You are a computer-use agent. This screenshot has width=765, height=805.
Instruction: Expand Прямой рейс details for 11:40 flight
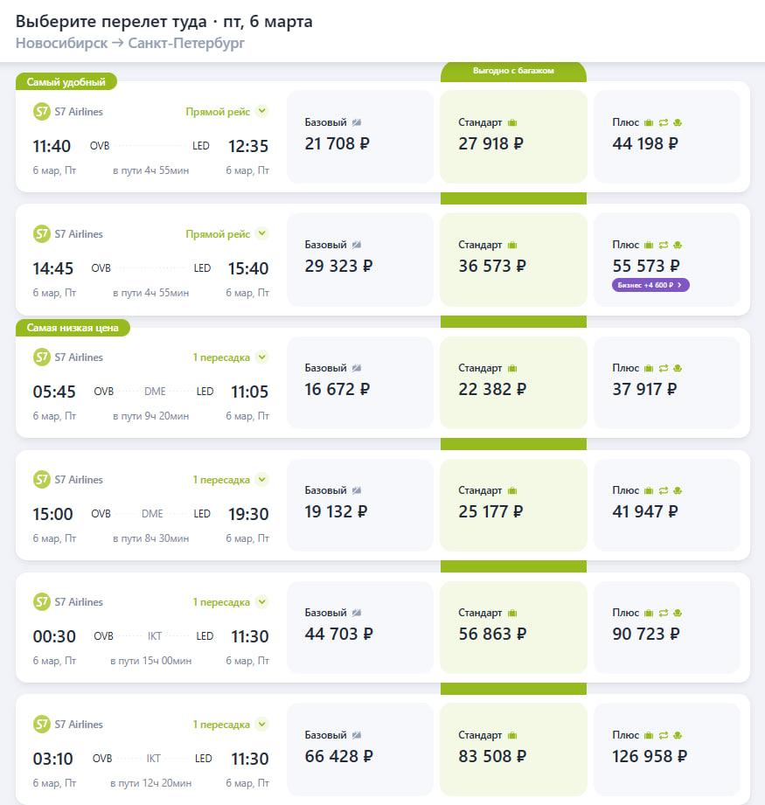[261, 112]
